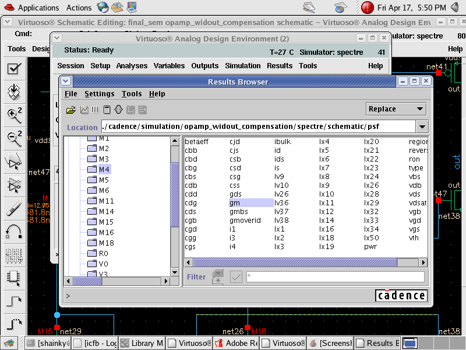Click the Copy tool icon in schematic toolbar
466x350 pixels.
point(14,184)
